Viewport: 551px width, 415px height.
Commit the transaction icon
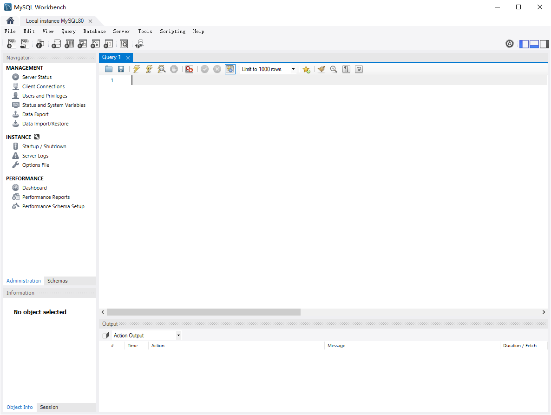pos(204,69)
